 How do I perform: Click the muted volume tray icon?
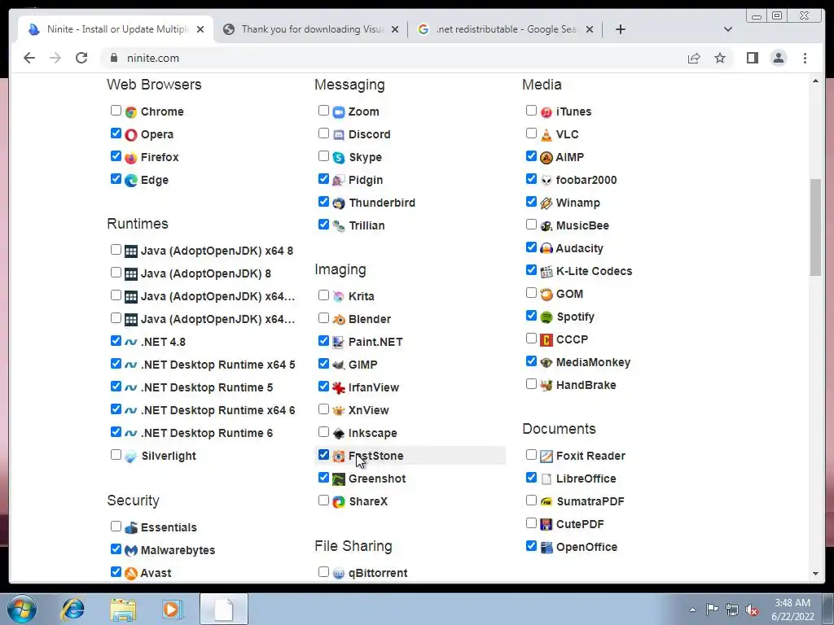tap(752, 610)
